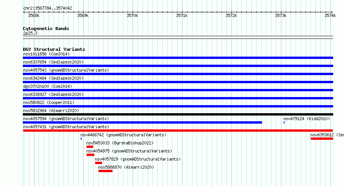Select the blue bar under nsv1011656
This screenshot has width=344, height=186.
tap(178, 58)
